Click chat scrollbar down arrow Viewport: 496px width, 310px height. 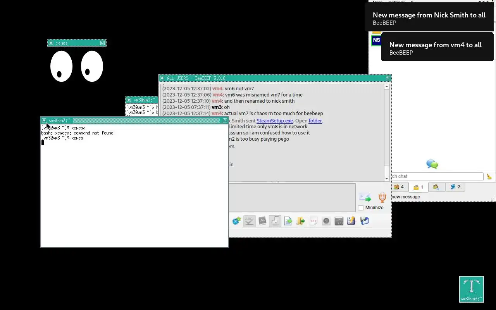[387, 179]
